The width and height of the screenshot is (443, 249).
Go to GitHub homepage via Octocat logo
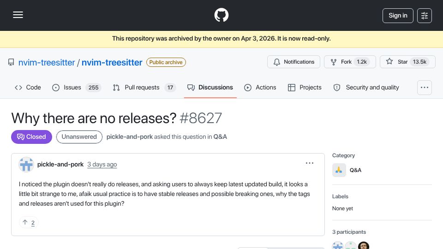(x=221, y=15)
